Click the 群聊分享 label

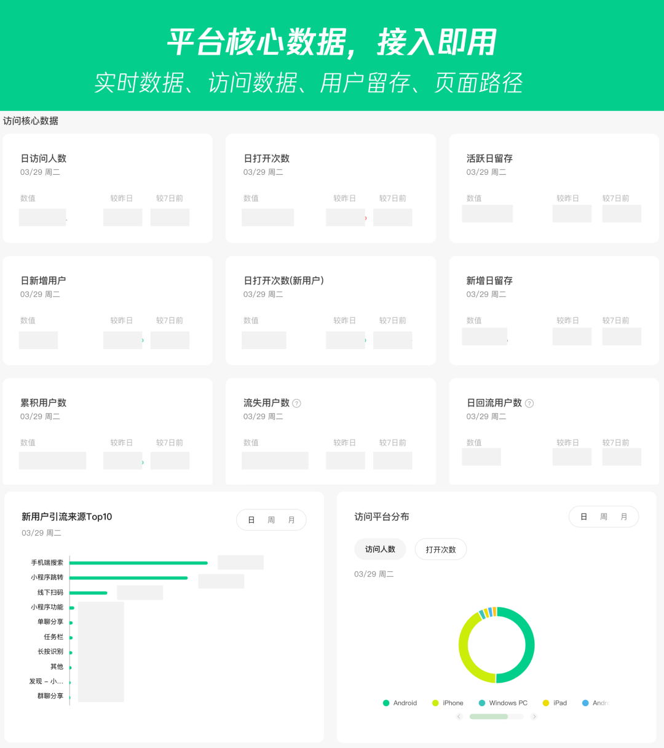(x=50, y=696)
